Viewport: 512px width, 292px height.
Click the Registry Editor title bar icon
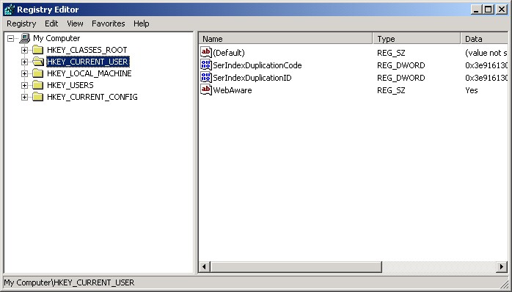[9, 10]
